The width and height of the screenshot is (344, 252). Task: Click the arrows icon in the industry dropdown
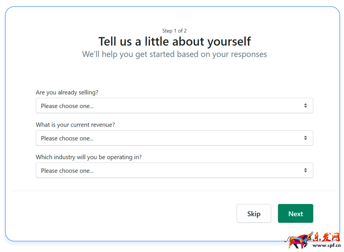[x=305, y=170]
